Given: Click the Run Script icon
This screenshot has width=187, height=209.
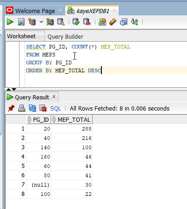Looking at the screenshot, I should coord(21,22).
